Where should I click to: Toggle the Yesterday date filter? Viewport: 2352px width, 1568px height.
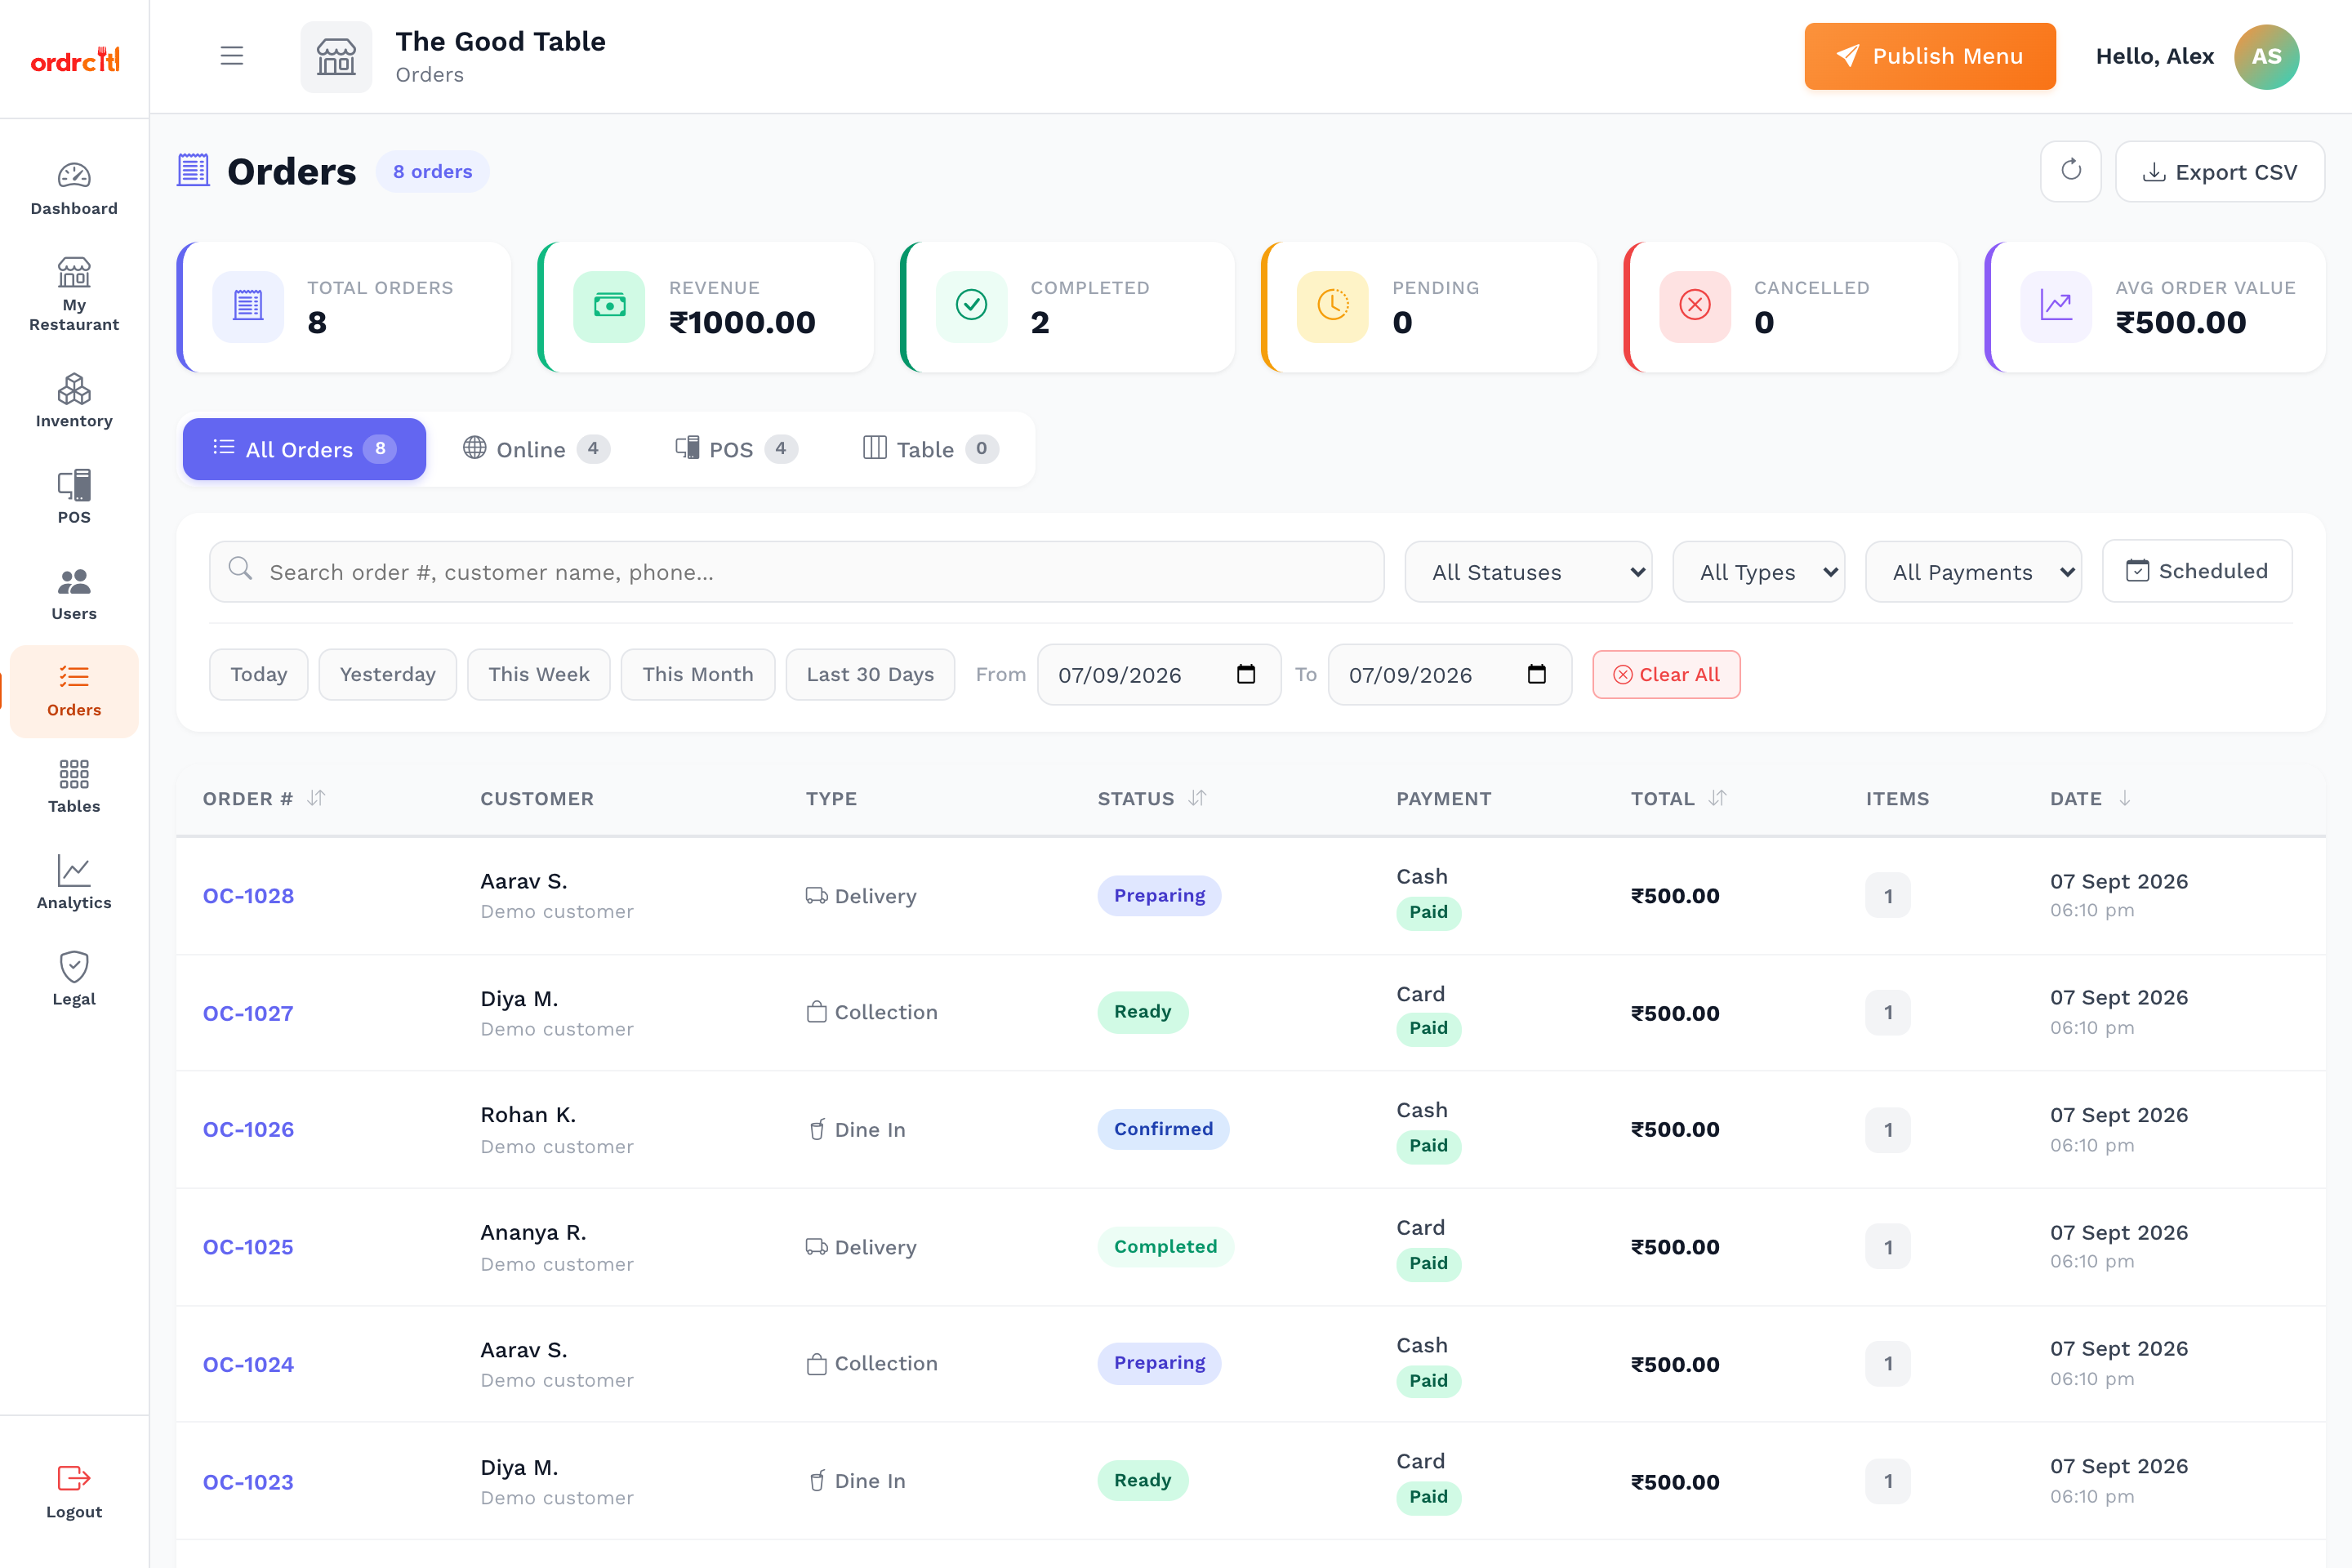[x=388, y=674]
